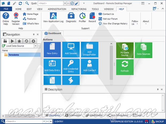Image resolution: width=166 pixels, height=124 pixels.
Task: Click Contact Us
Action: 106,14
